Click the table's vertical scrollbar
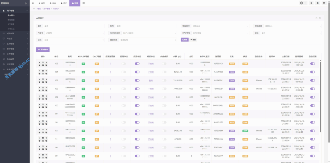 [x=320, y=96]
